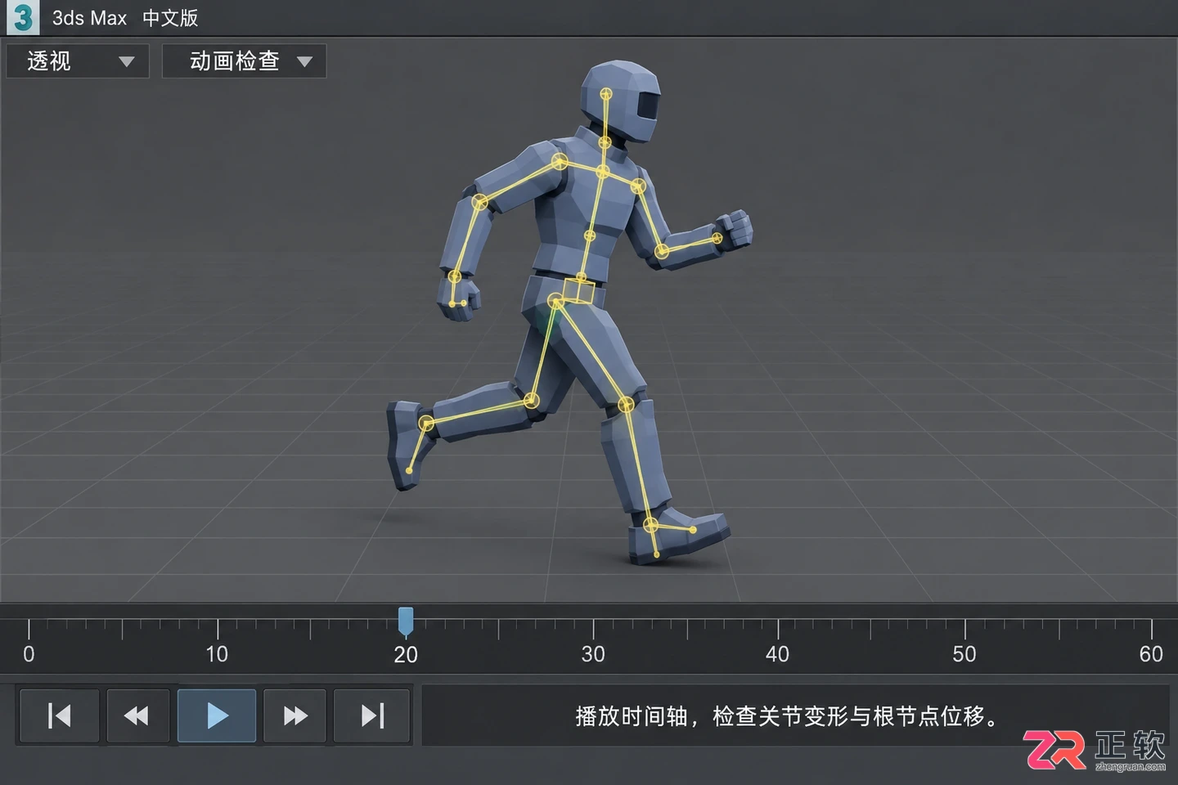Click the timeline playhead marker at frame 20
Image resolution: width=1178 pixels, height=785 pixels.
point(406,621)
